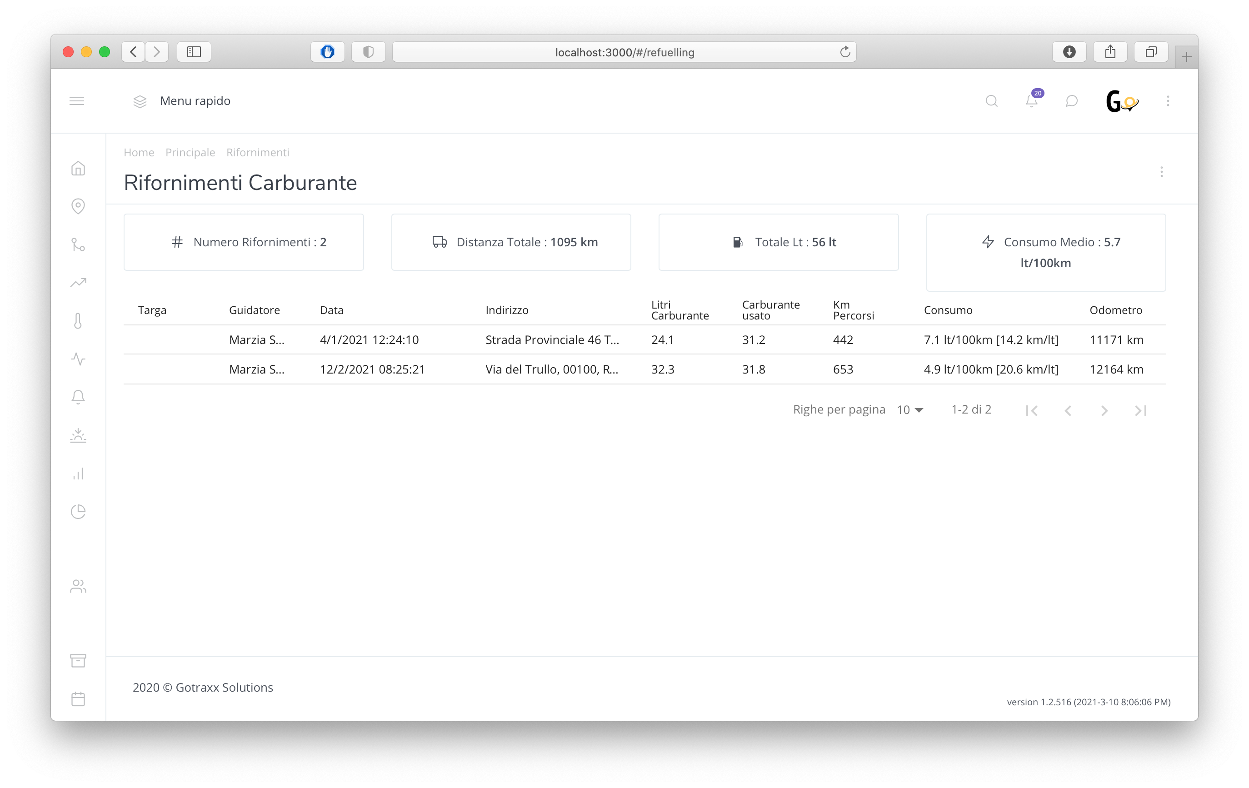Open the trending chart sidebar icon
Viewport: 1249px width, 788px height.
[78, 283]
